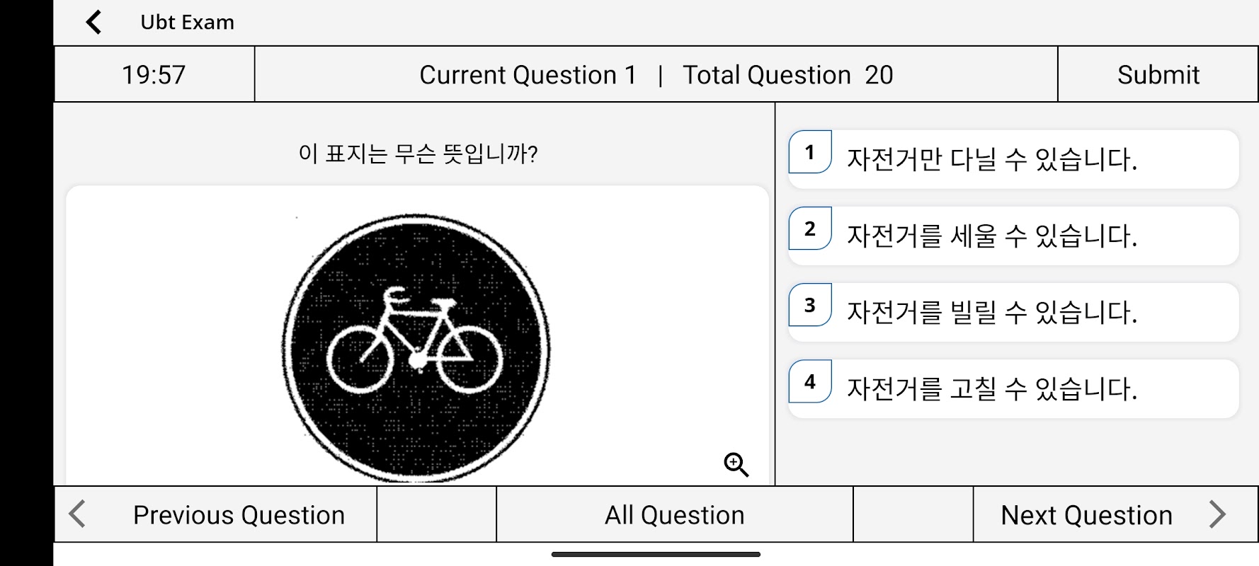The image size is (1259, 566).
Task: Click the bicycle sign image
Action: 416,347
